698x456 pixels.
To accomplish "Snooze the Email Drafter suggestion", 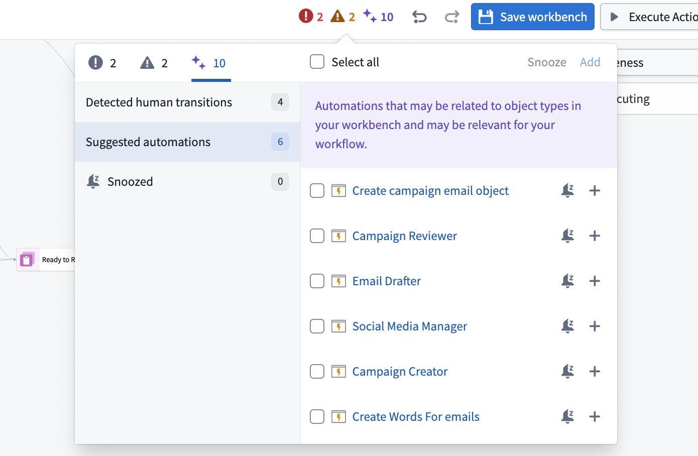I will pos(568,281).
